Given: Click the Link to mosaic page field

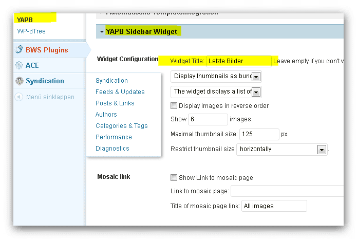Looking at the screenshot, I should point(287,191).
